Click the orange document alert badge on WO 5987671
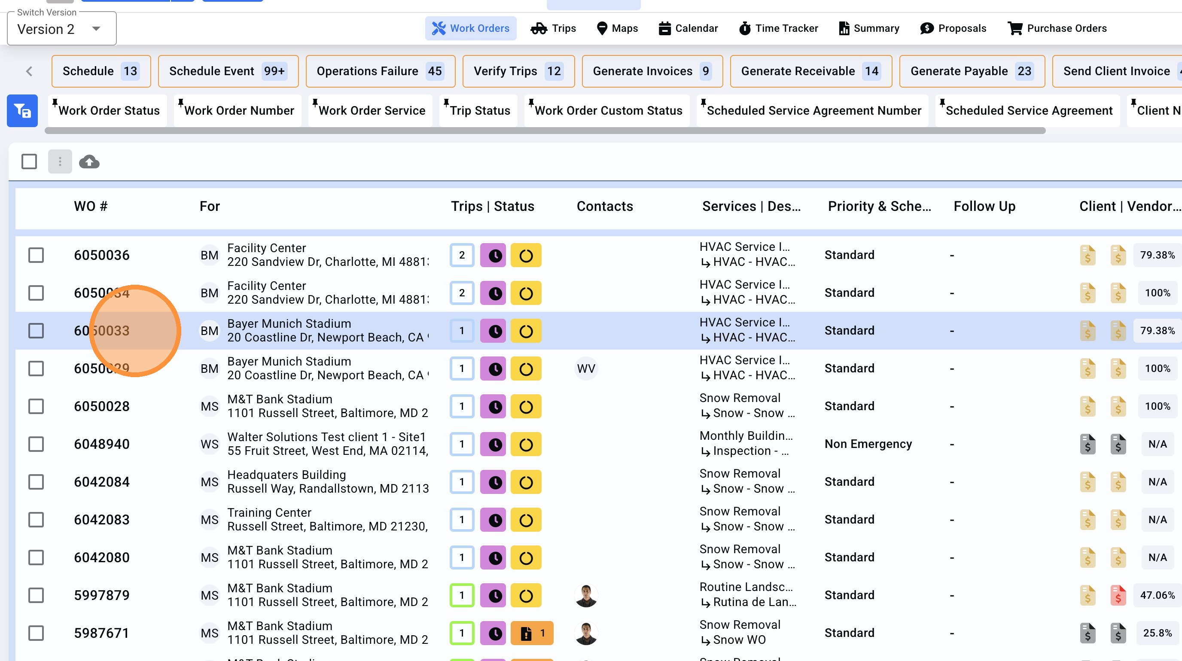 (531, 633)
